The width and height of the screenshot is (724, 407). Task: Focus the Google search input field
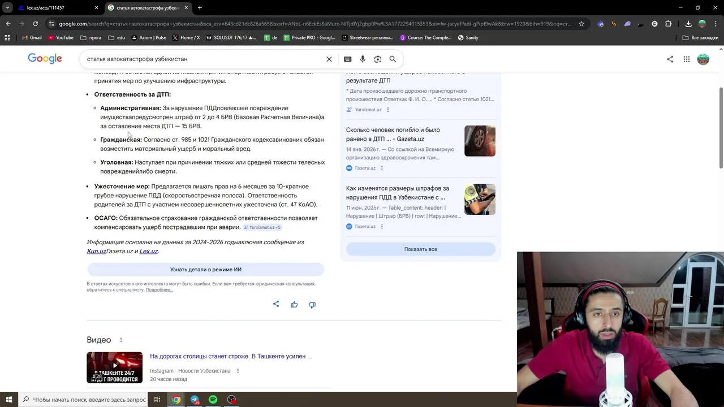pyautogui.click(x=204, y=59)
